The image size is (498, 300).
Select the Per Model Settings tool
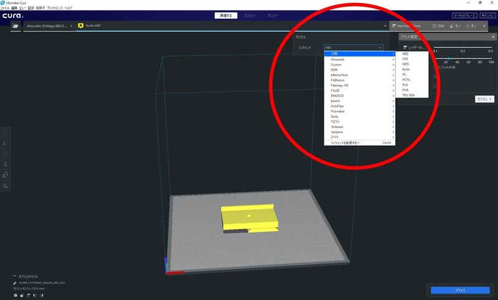point(5,175)
